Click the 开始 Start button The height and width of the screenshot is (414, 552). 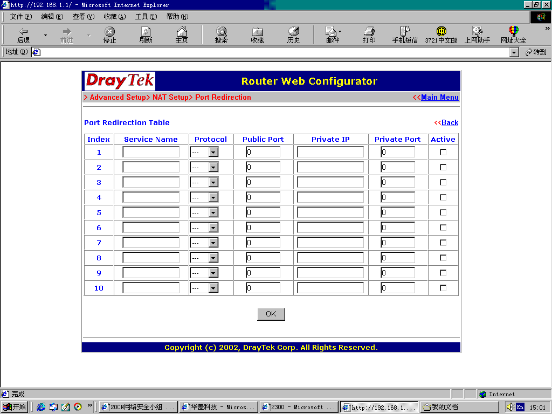point(15,407)
